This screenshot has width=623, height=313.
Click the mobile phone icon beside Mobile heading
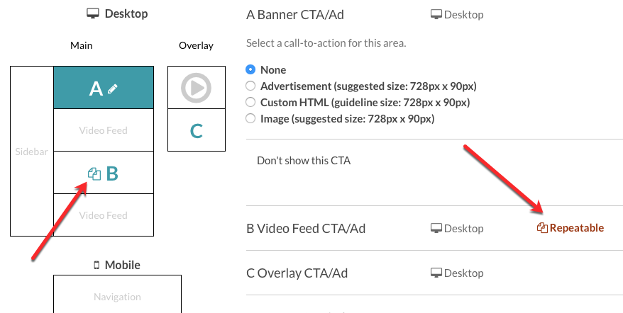coord(97,265)
